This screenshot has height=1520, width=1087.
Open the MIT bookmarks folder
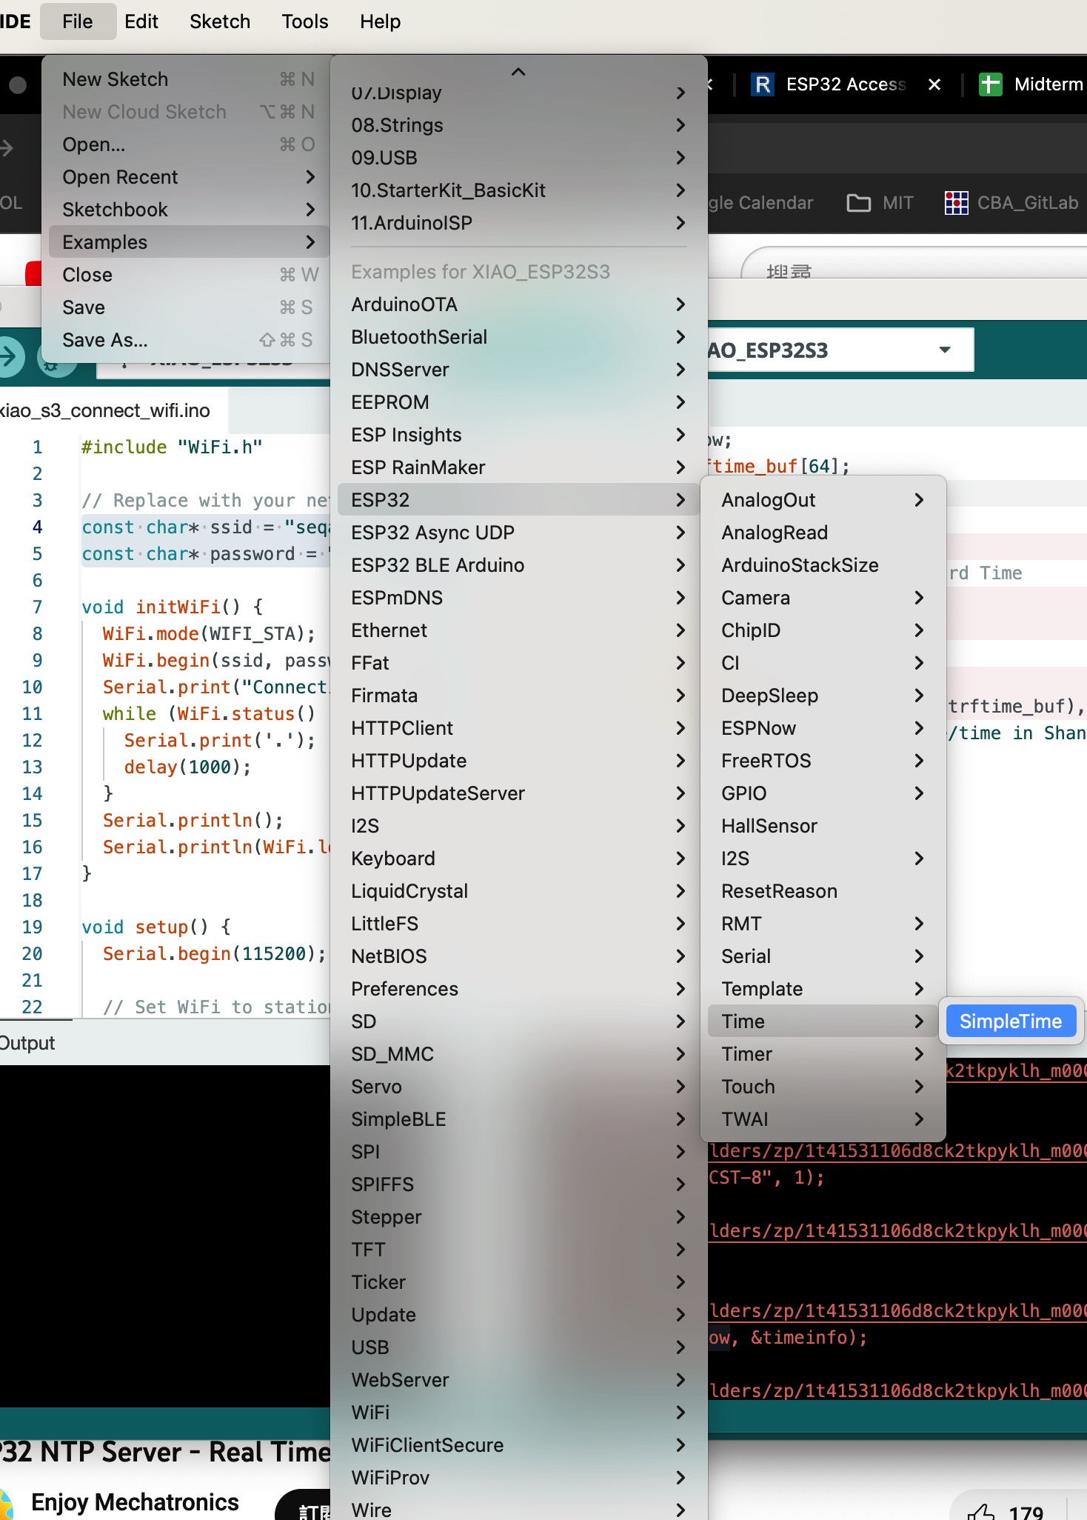(x=880, y=203)
